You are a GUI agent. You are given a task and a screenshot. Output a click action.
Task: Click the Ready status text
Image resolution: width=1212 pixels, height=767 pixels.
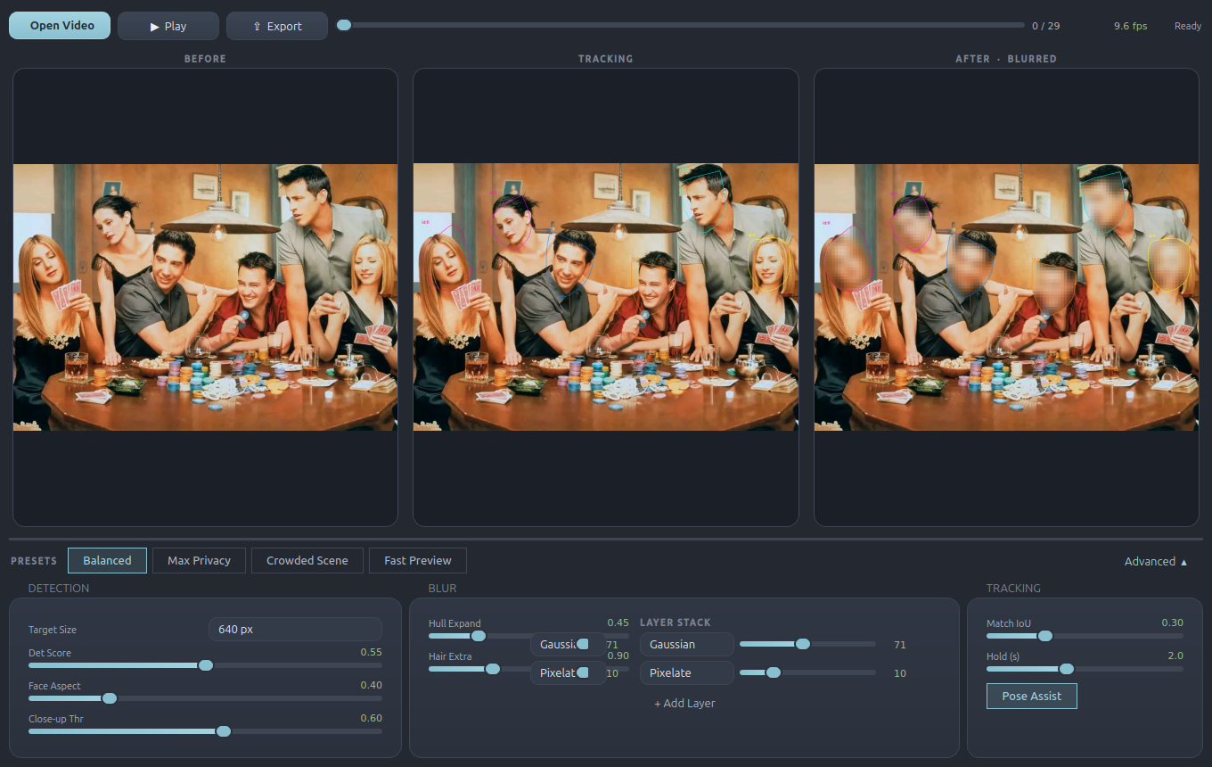[1187, 26]
